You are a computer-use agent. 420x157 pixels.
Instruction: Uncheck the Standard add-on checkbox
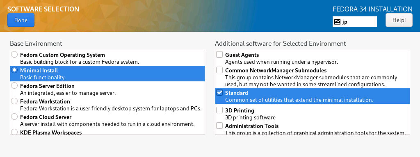click(219, 93)
